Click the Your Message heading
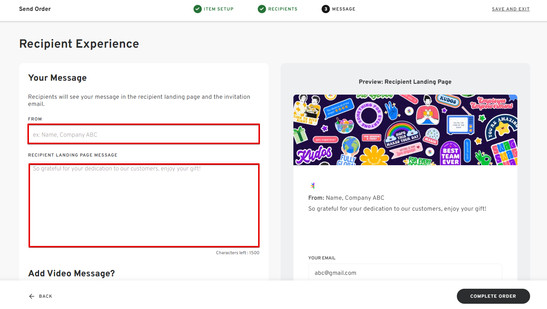Image resolution: width=547 pixels, height=309 pixels. click(x=57, y=78)
